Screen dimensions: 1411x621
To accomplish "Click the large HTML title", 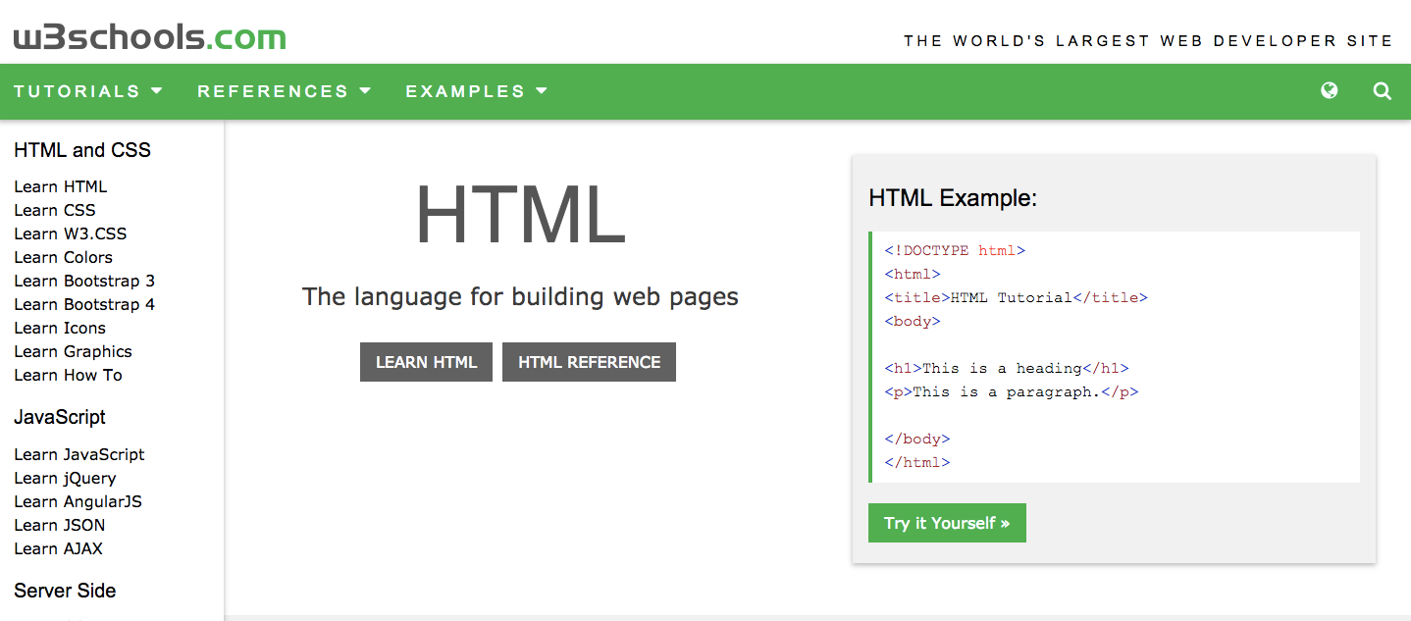I will click(520, 215).
